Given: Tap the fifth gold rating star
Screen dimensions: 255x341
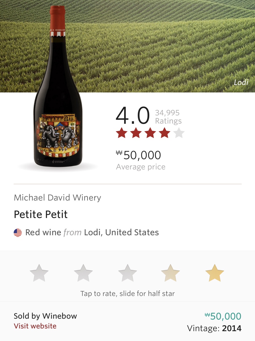Looking at the screenshot, I should tap(214, 273).
